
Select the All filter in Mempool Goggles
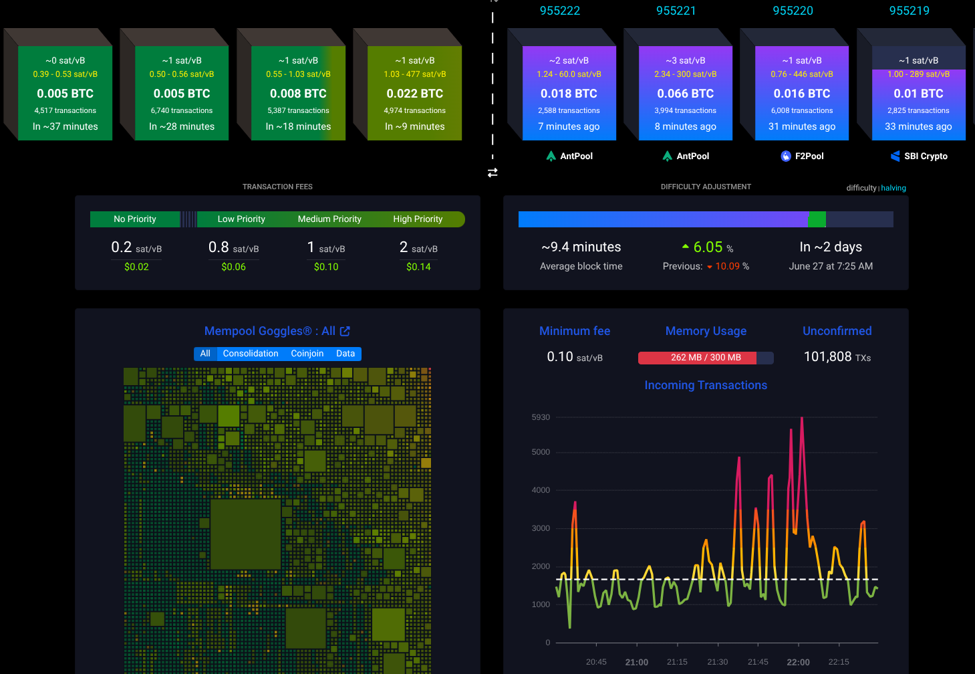point(205,354)
